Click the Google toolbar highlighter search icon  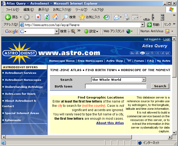73,31
